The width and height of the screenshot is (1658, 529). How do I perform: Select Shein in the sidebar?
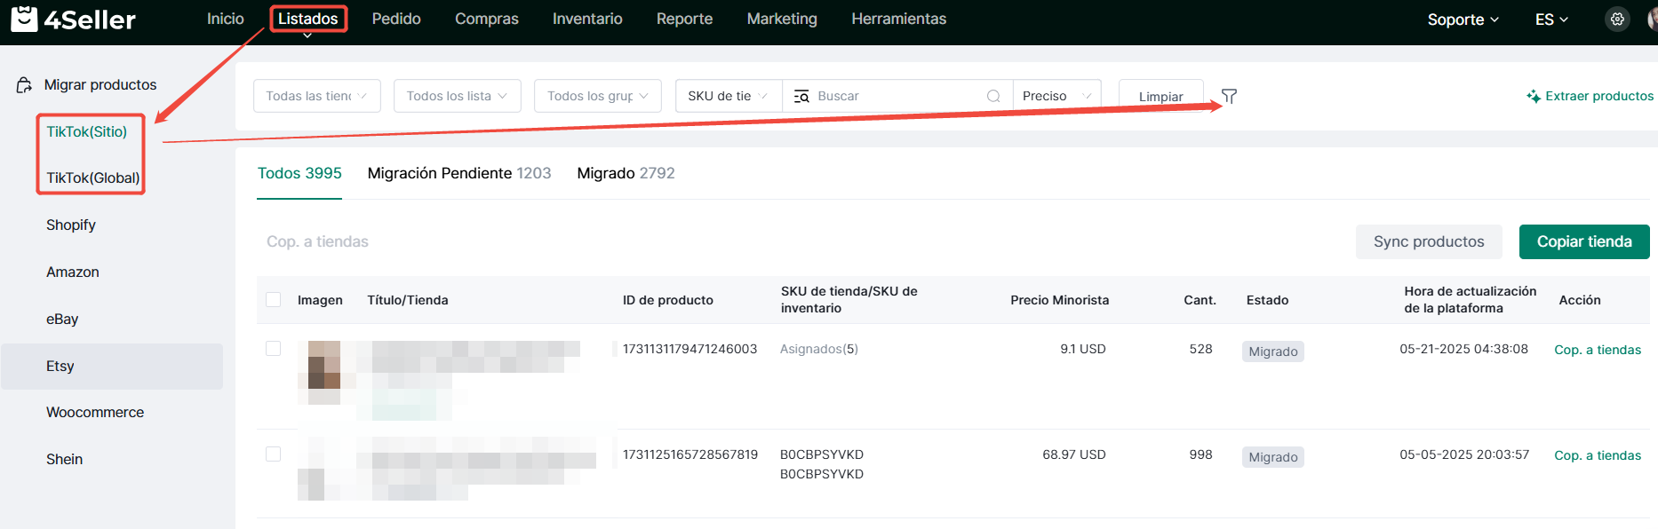(x=64, y=459)
